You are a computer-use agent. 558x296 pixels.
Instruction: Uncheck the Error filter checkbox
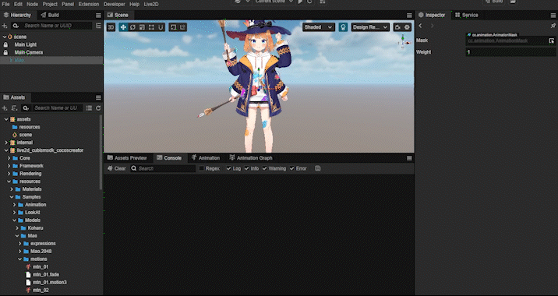pyautogui.click(x=291, y=168)
